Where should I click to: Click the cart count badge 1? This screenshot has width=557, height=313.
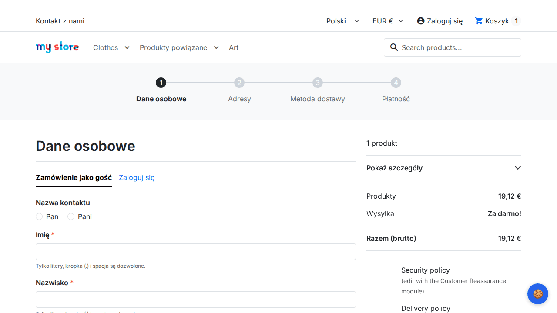[x=516, y=21]
